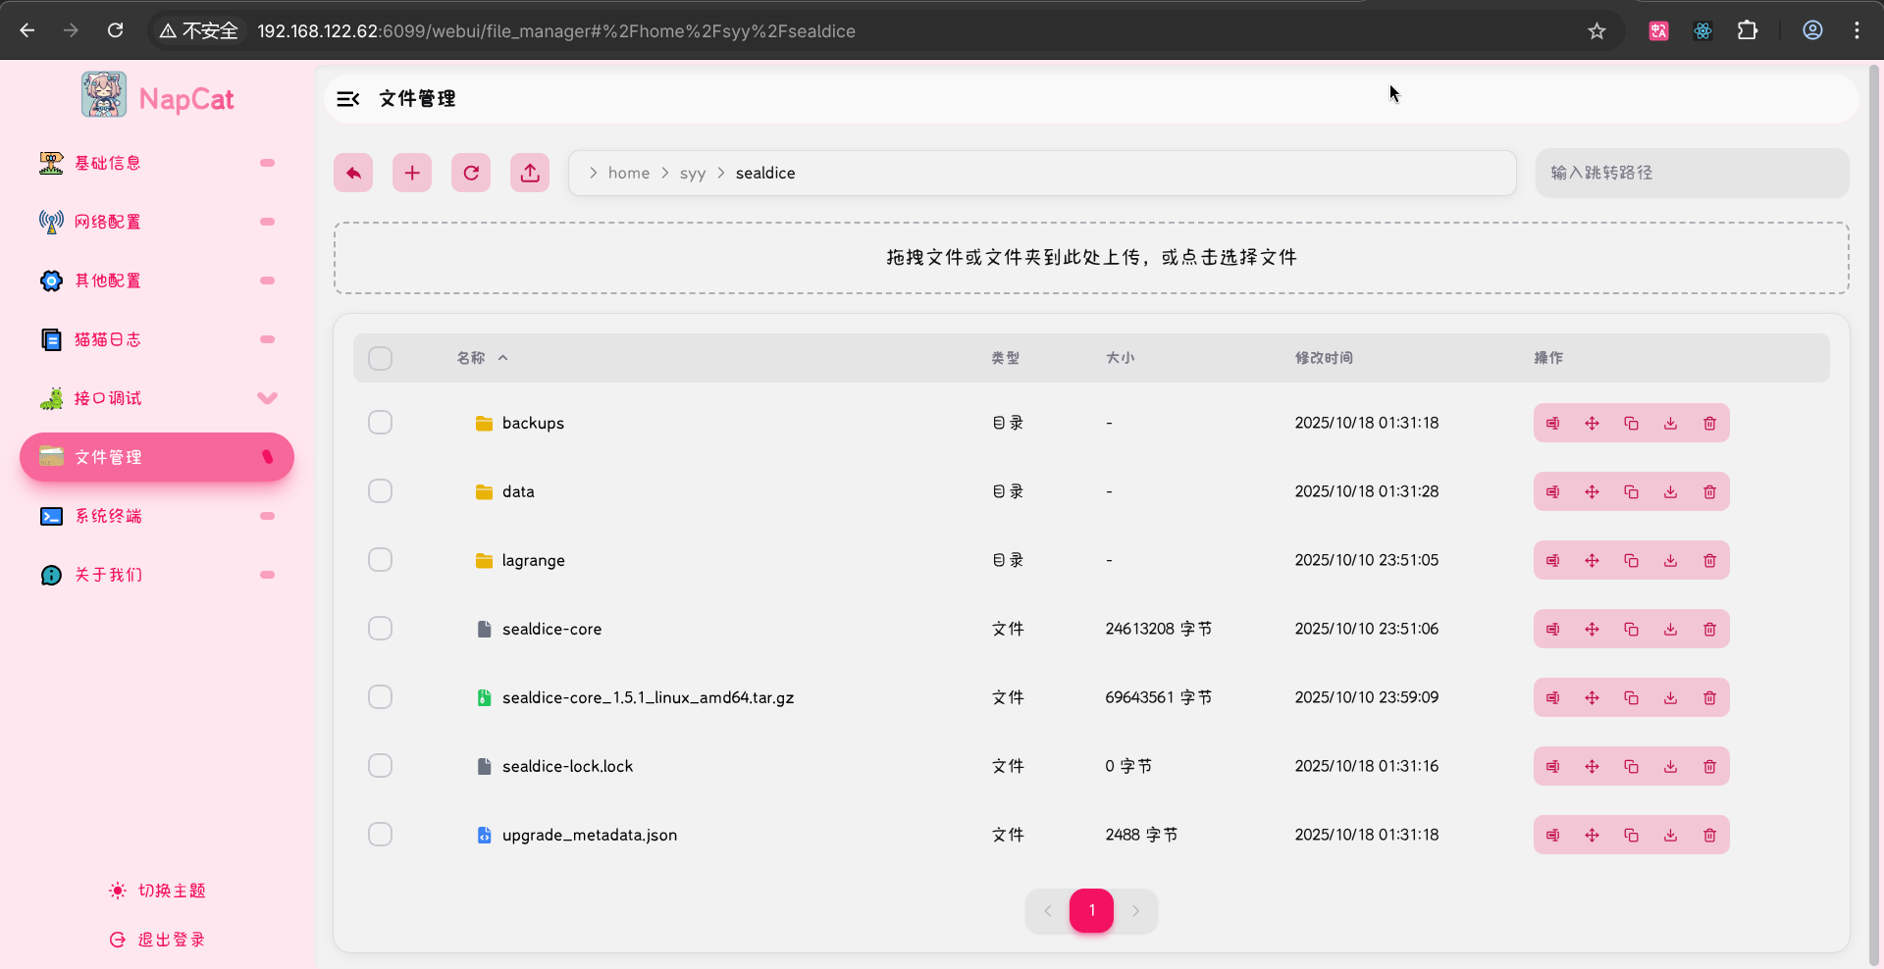Screen dimensions: 1884x969
Task: Refresh the file list using the toolbar icon
Action: (471, 174)
